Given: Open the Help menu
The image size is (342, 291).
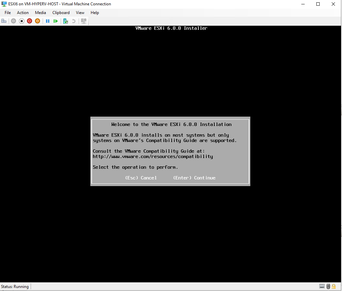Looking at the screenshot, I should point(95,13).
